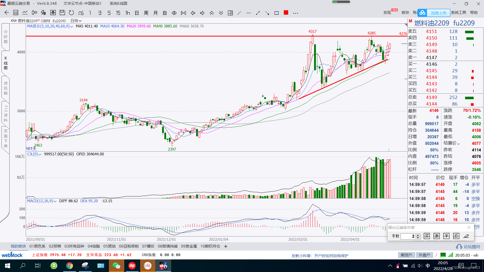Increase lot count with stepper up arrow

point(418,235)
